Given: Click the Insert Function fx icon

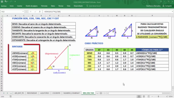Looking at the screenshot, I should coord(40,12).
